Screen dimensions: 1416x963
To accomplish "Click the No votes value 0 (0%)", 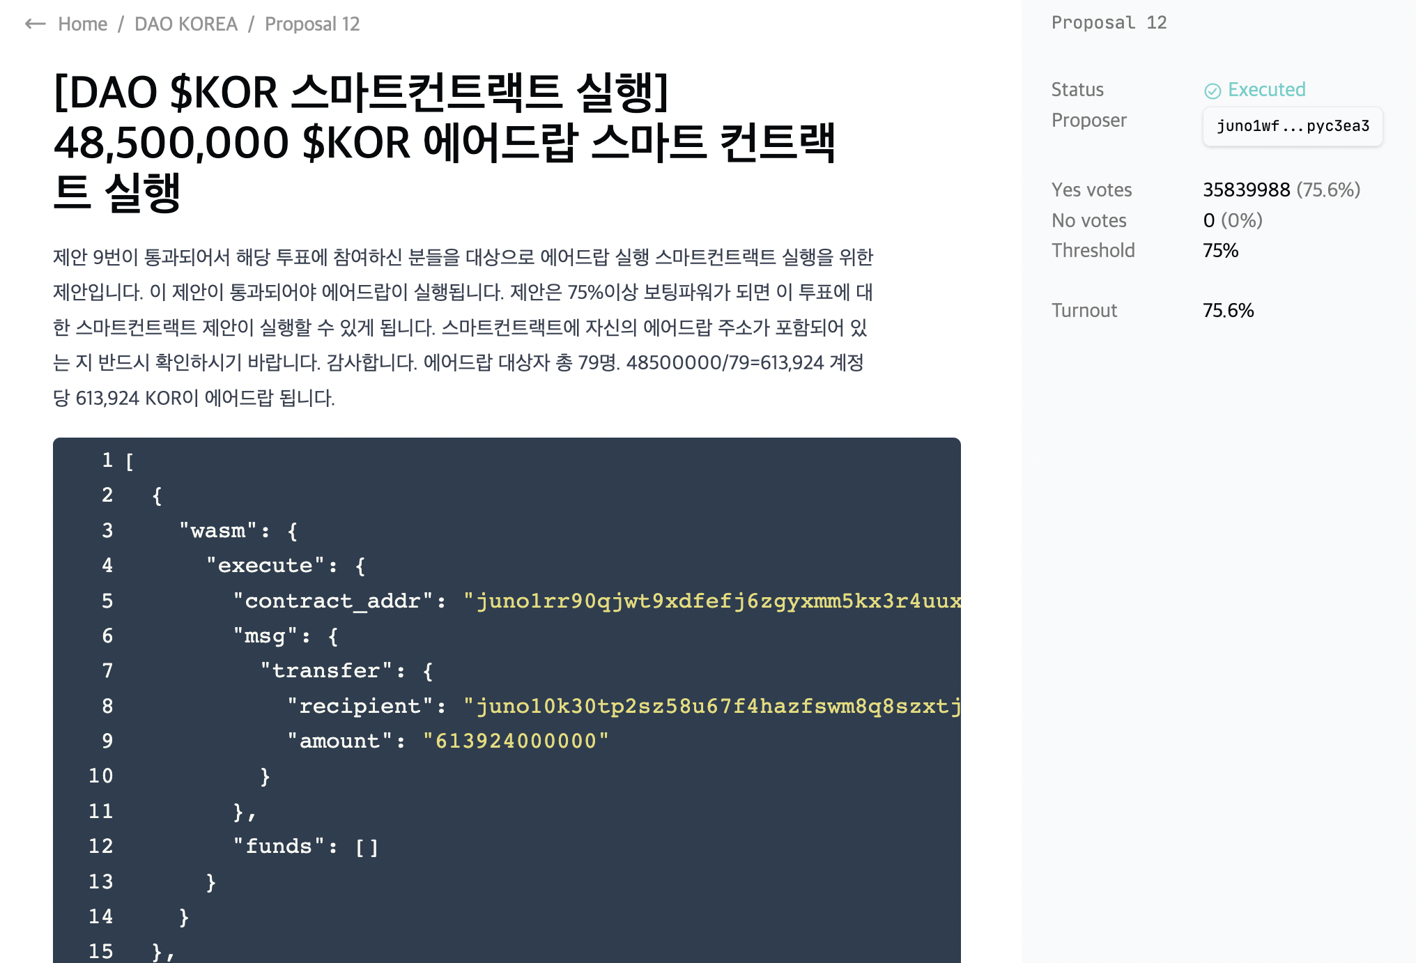I will coord(1232,220).
